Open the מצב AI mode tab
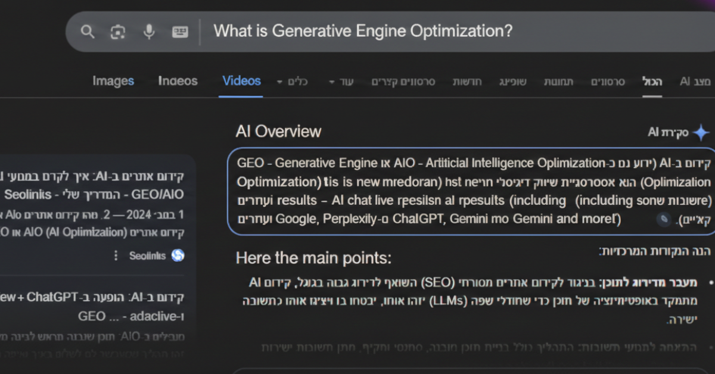The height and width of the screenshot is (374, 715). coord(695,82)
